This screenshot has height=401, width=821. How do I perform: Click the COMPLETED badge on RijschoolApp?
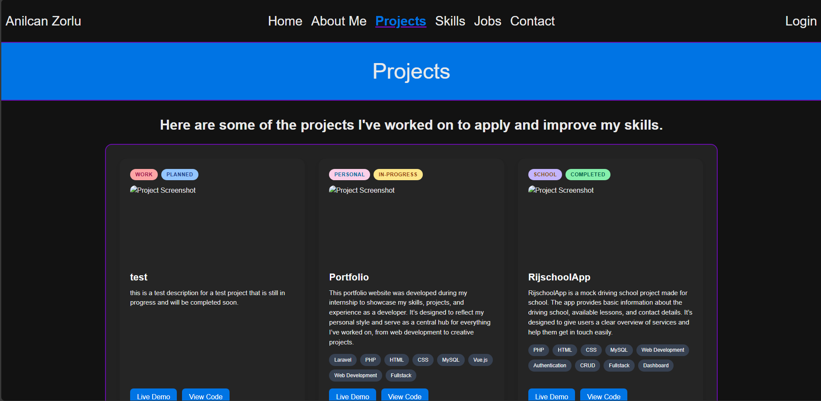588,174
